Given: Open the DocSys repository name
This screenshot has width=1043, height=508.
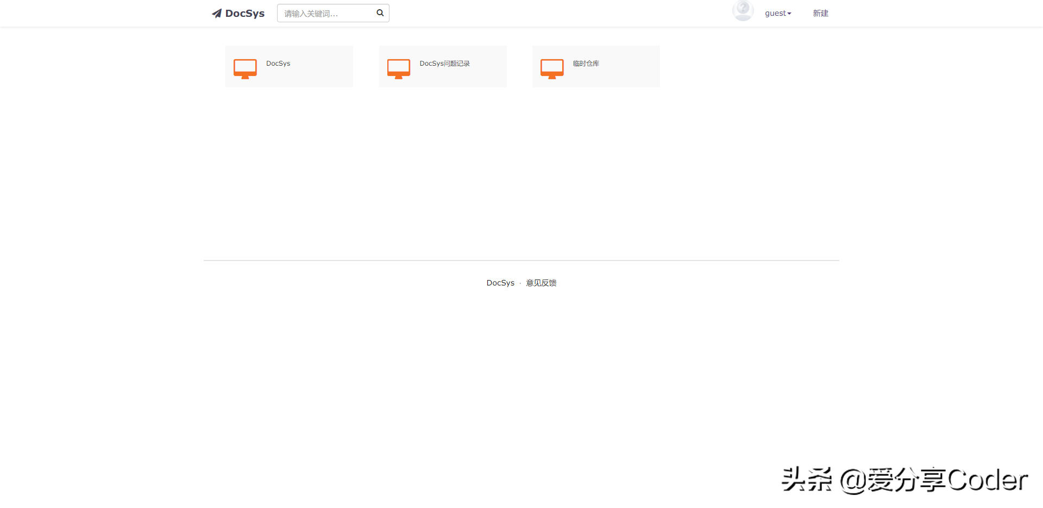Looking at the screenshot, I should 278,63.
